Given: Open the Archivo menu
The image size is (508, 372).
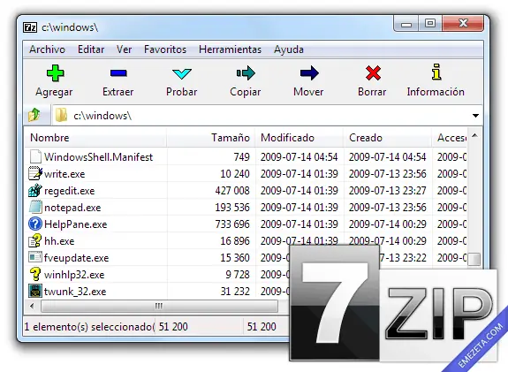Looking at the screenshot, I should point(48,49).
